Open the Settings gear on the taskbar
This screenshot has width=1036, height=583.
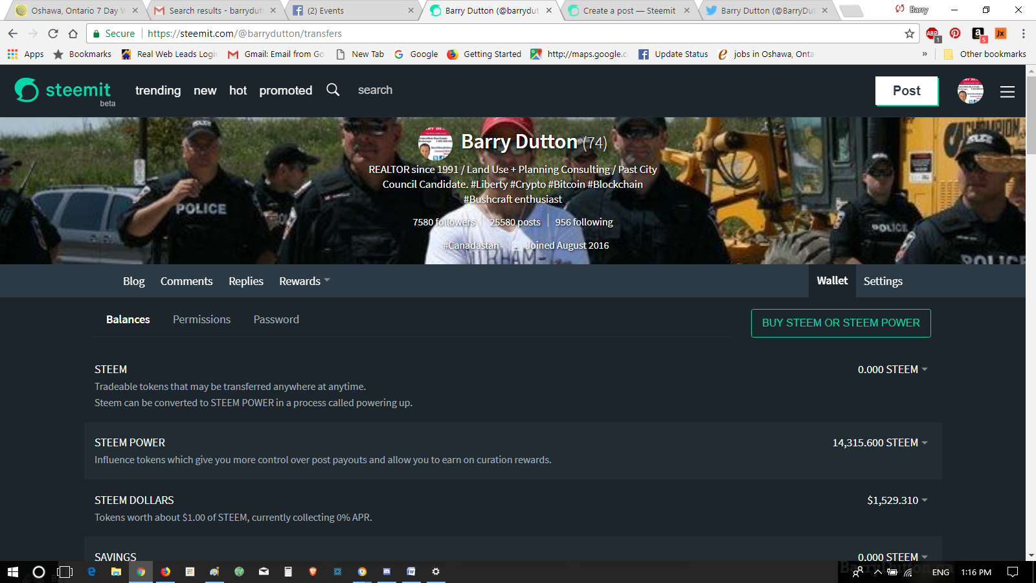coord(436,571)
